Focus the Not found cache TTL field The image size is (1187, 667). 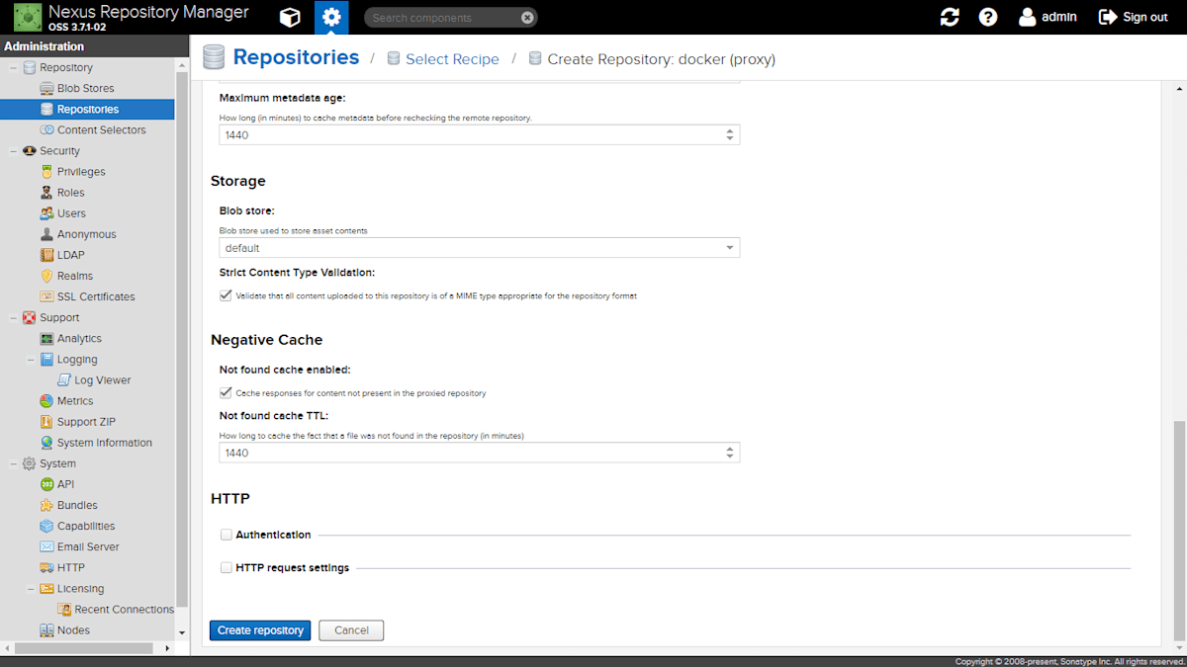[x=471, y=453]
